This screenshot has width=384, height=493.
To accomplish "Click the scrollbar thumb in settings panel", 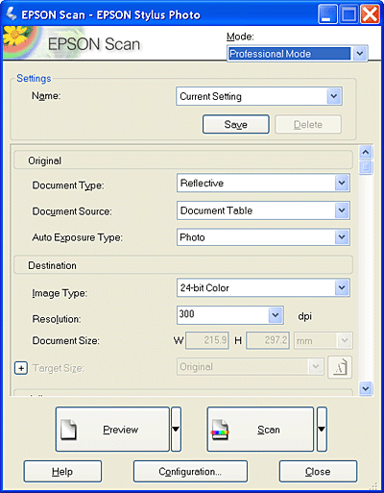I will coord(366,167).
